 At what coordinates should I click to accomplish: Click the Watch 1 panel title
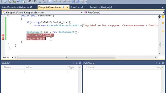[6, 63]
